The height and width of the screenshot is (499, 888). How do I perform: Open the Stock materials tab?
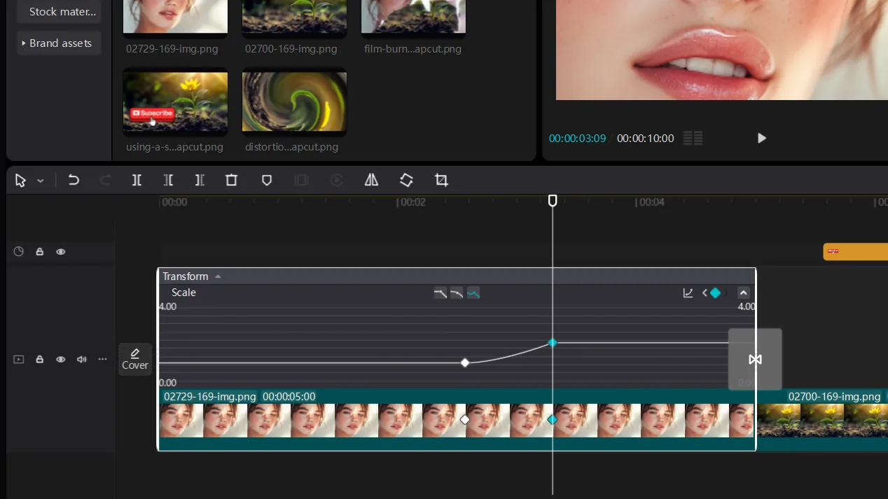(x=59, y=12)
